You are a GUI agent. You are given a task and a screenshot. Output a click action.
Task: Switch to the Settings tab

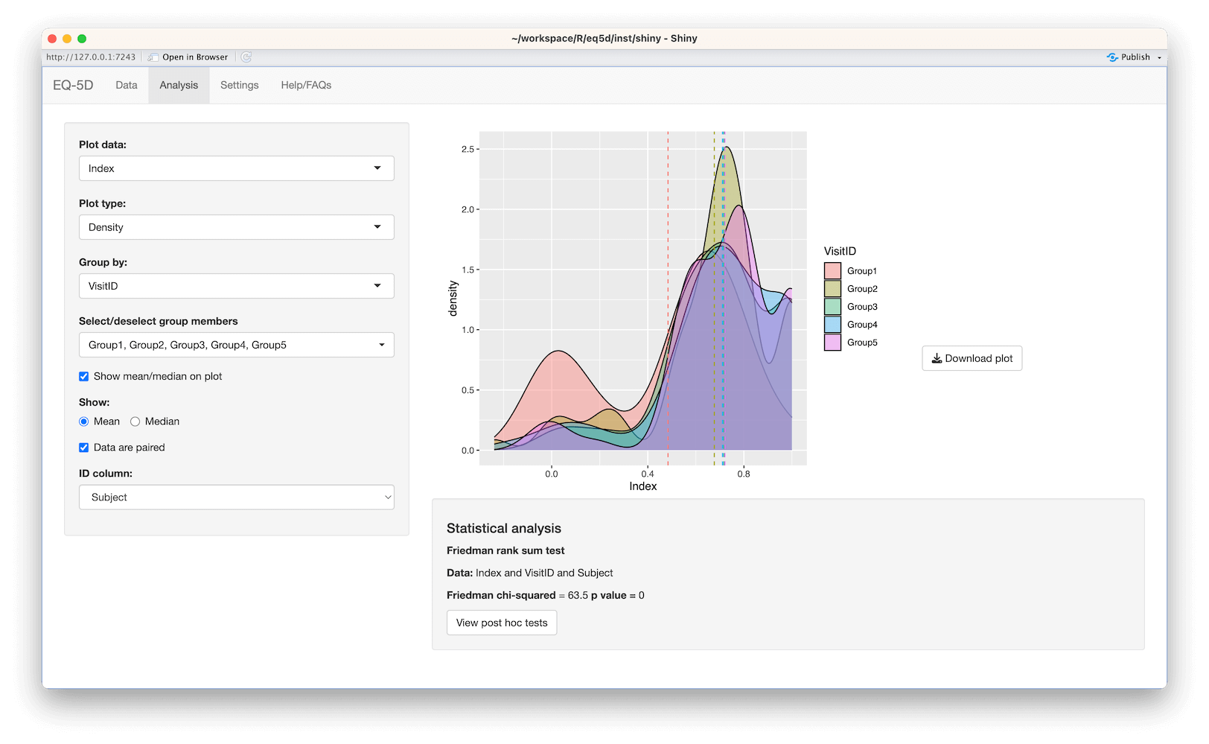click(x=239, y=85)
